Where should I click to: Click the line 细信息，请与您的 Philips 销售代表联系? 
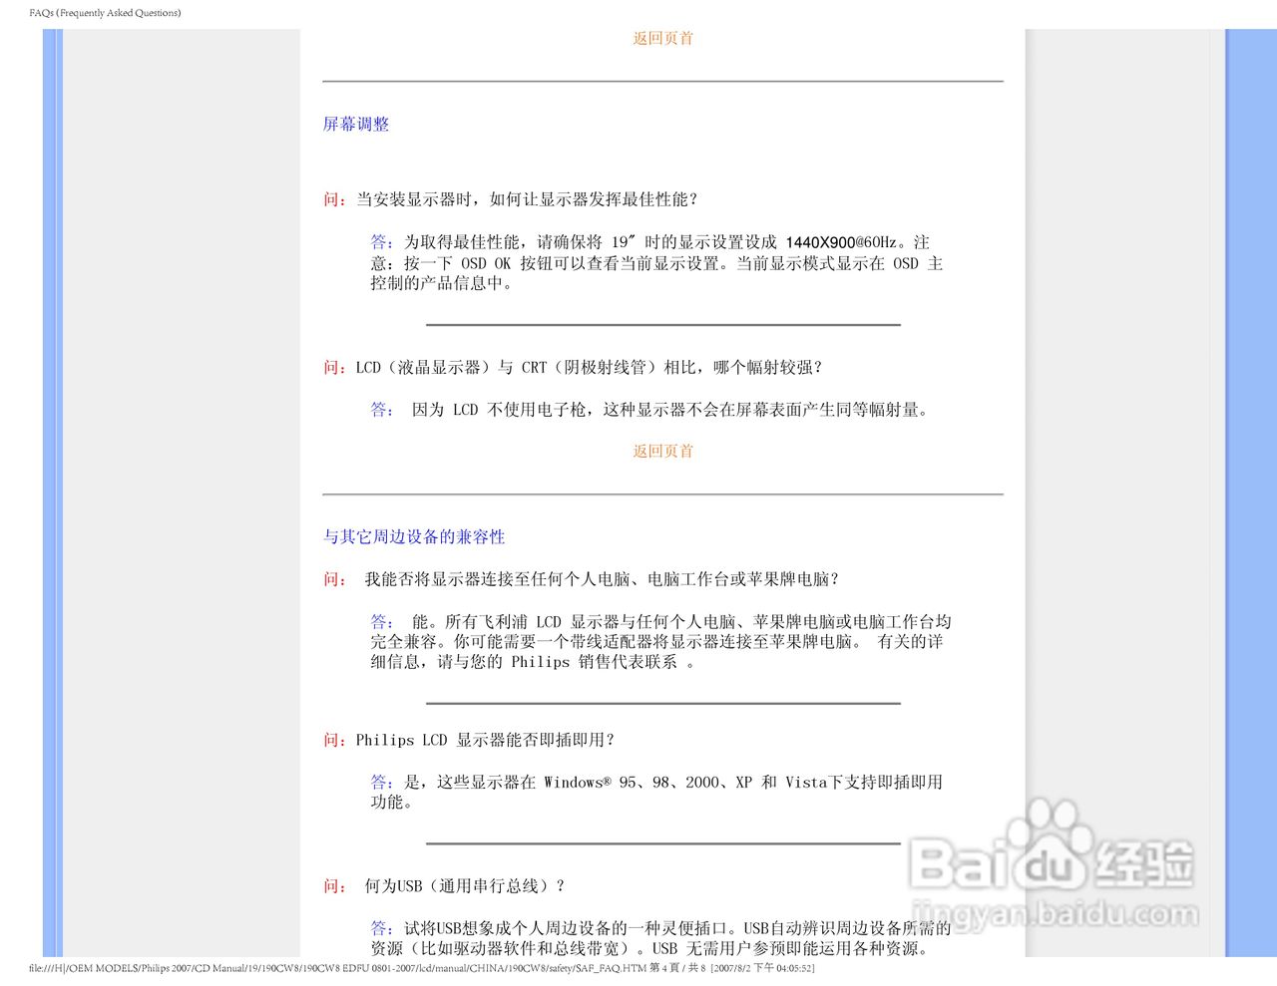[x=533, y=663]
